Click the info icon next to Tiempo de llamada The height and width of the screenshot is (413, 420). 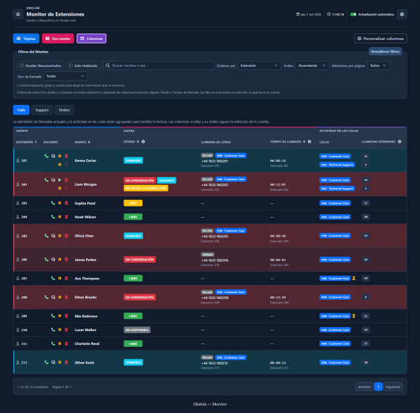(309, 142)
